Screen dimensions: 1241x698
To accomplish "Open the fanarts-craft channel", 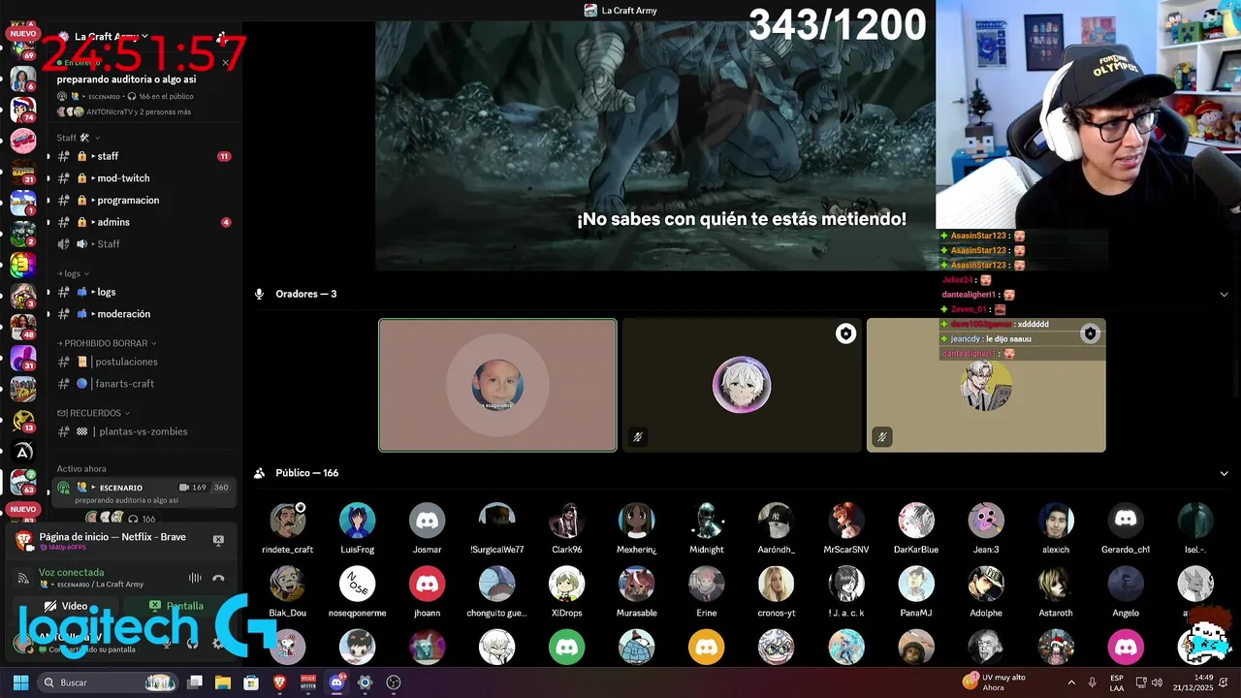I will pyautogui.click(x=143, y=384).
